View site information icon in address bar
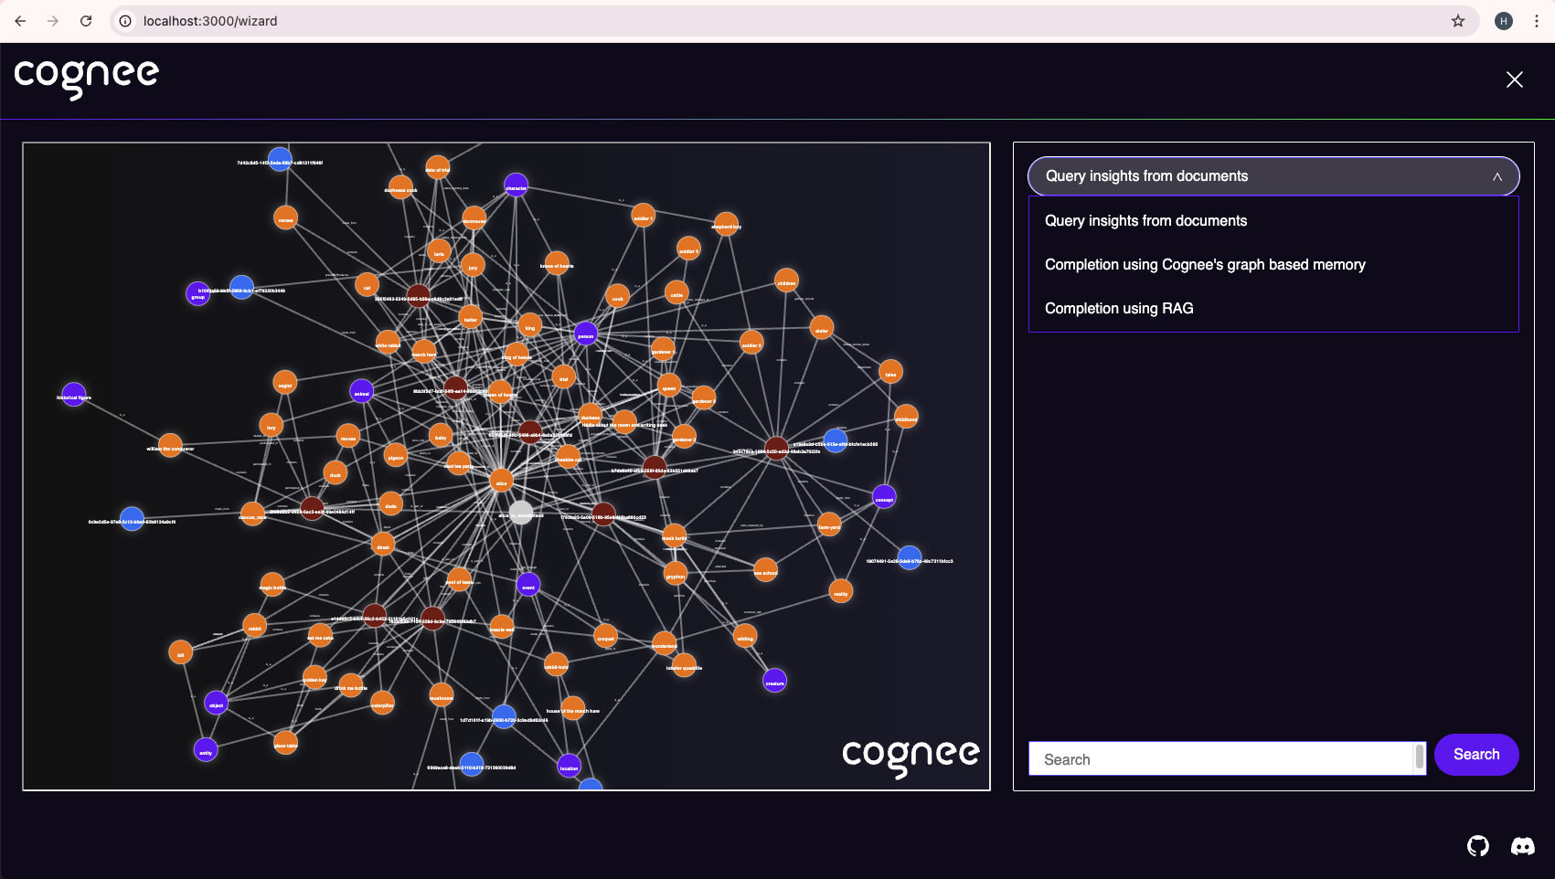 [x=125, y=21]
